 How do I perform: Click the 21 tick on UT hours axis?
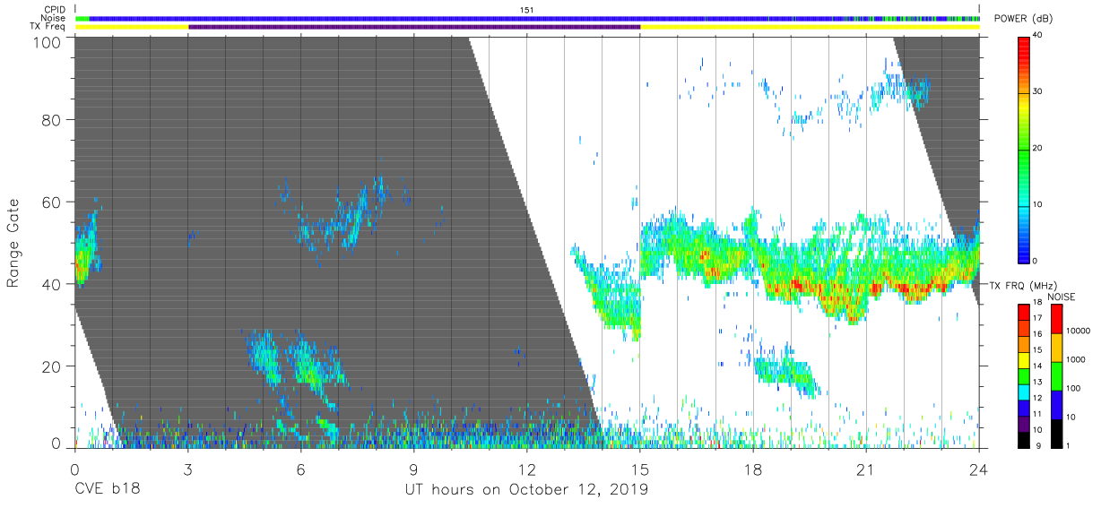866,469
